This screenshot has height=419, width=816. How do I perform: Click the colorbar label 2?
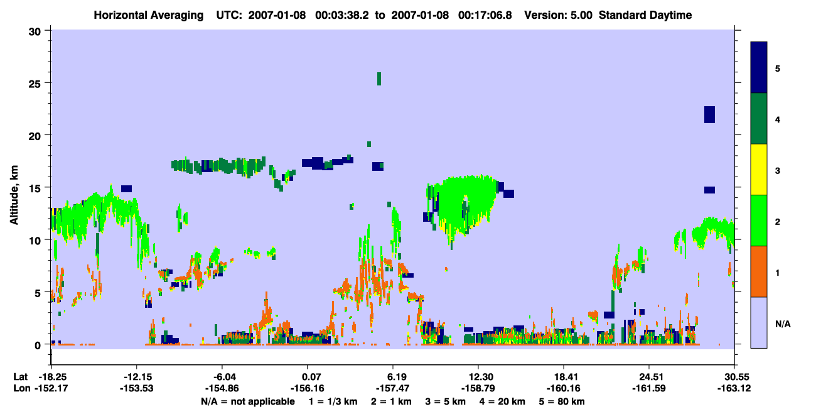coord(777,221)
